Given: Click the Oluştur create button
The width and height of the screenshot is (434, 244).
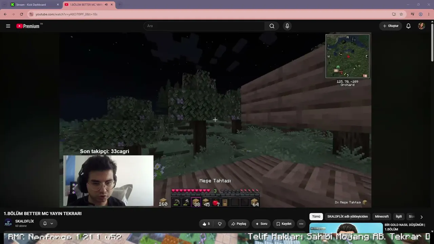Looking at the screenshot, I should 391,26.
